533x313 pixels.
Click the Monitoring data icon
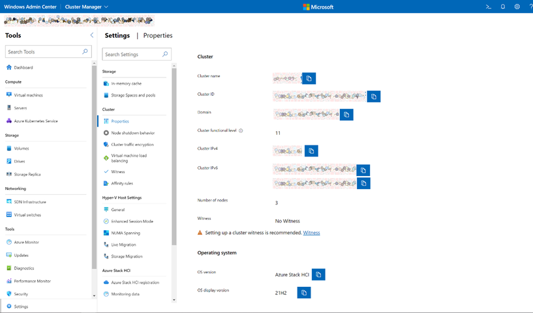point(106,294)
